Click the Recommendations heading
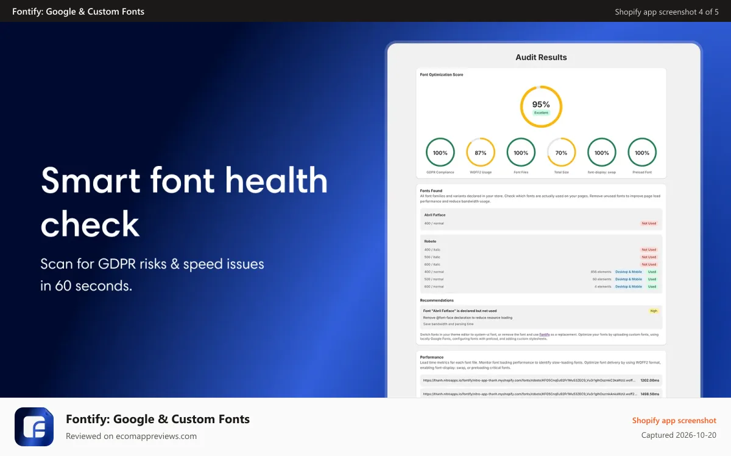This screenshot has height=456, width=731. click(x=437, y=300)
